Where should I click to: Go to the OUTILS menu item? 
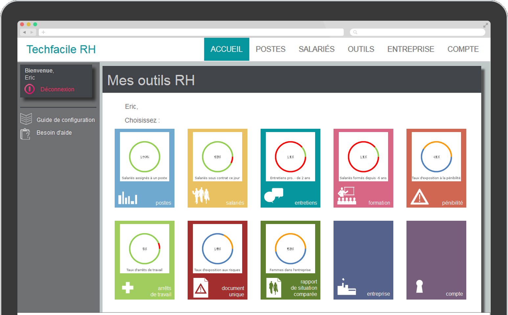click(361, 49)
